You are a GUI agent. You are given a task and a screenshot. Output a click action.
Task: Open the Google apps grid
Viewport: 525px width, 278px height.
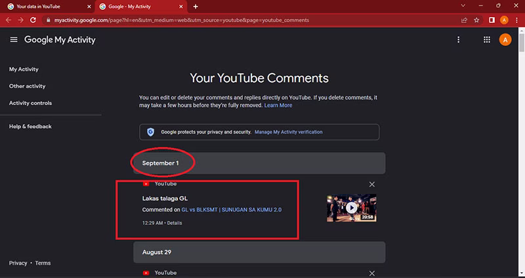(487, 40)
